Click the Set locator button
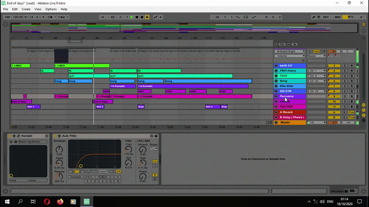This screenshot has width=369, height=207. coord(282,44)
